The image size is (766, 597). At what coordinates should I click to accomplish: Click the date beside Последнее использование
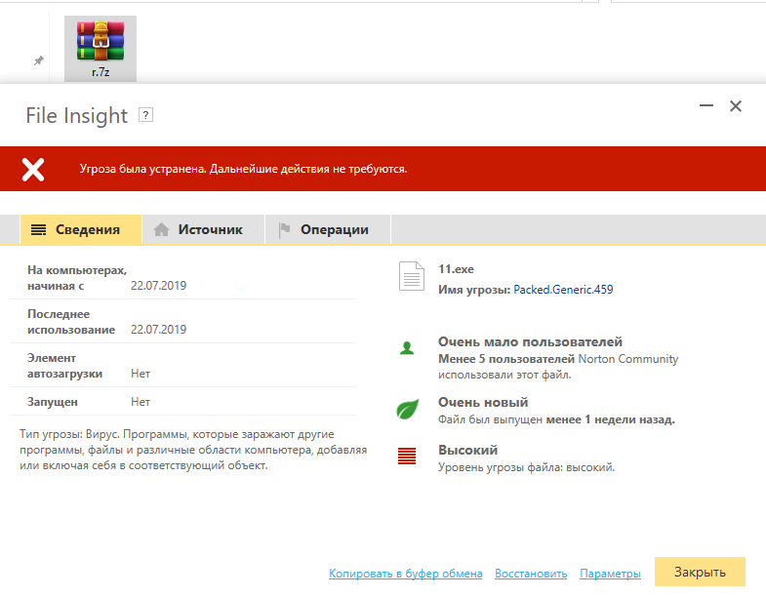point(158,330)
